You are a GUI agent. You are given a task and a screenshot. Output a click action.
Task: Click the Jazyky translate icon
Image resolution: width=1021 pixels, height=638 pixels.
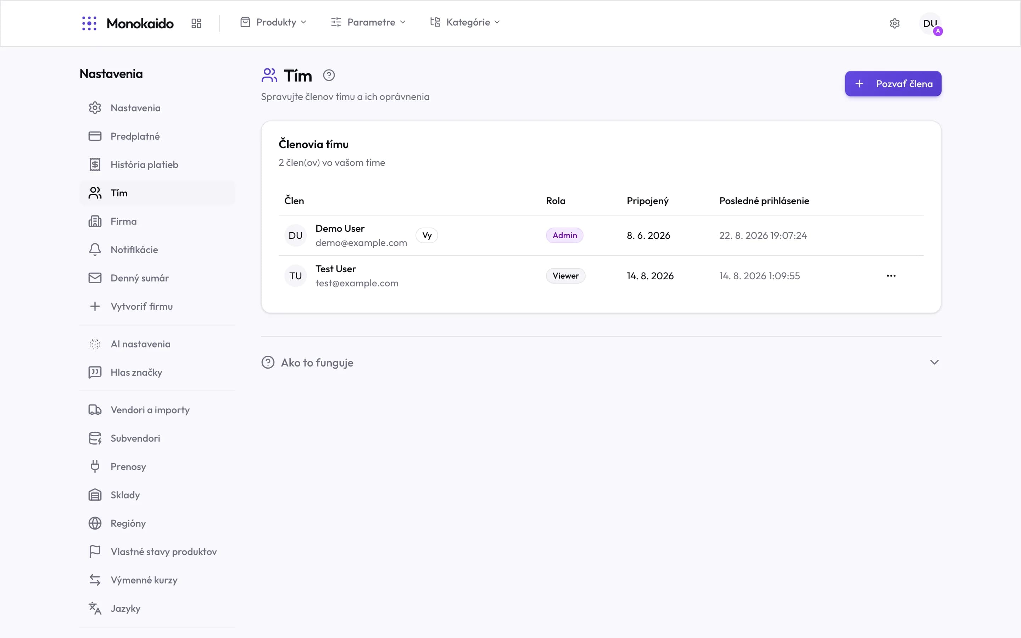coord(95,608)
